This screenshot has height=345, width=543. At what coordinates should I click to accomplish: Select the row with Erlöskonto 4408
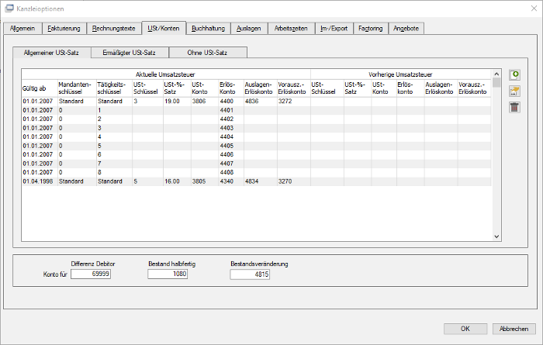coord(256,172)
